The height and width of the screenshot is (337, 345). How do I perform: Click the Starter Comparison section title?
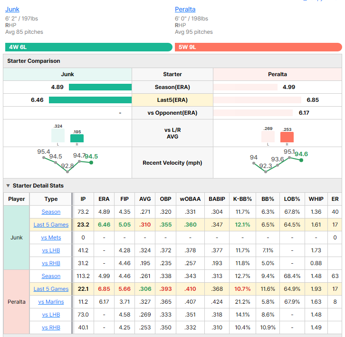[34, 61]
